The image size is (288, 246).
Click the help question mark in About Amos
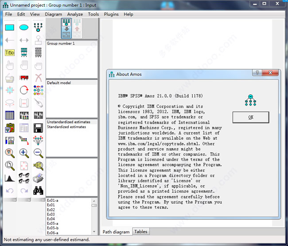257,72
